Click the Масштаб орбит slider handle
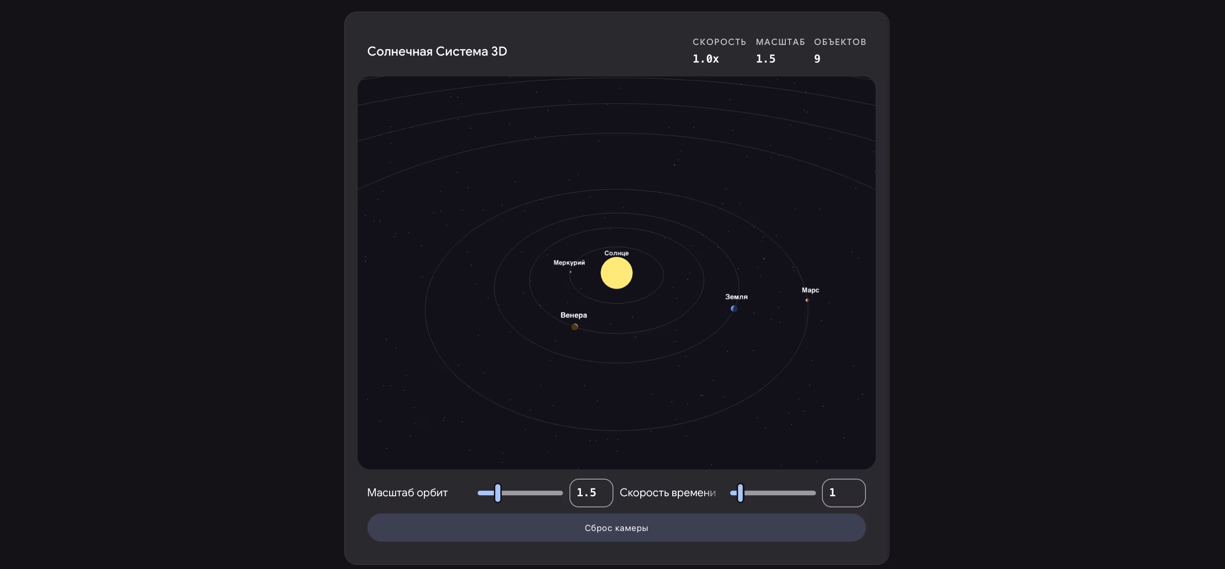Screen dimensions: 1225x569 (498, 493)
